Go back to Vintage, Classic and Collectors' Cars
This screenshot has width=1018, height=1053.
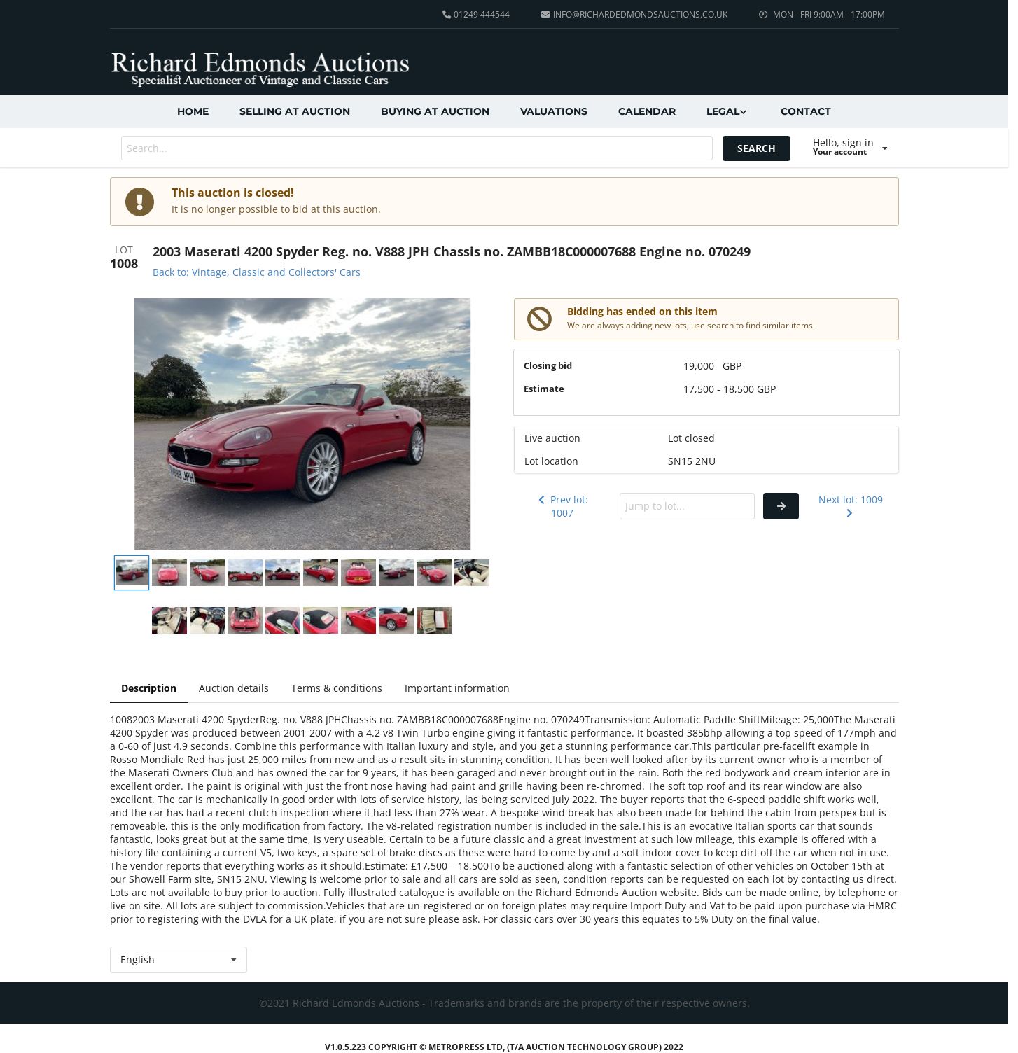point(256,272)
